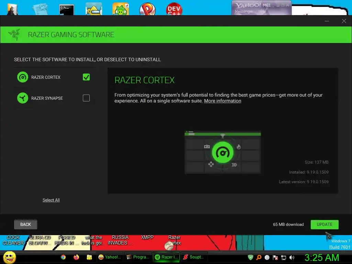Click the flag action center tray icon

click(x=275, y=257)
